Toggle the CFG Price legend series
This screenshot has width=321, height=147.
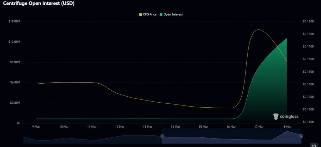click(x=148, y=14)
